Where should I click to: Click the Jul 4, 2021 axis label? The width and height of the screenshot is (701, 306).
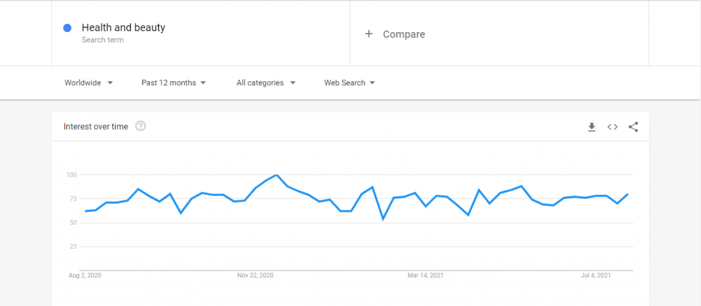click(x=596, y=276)
